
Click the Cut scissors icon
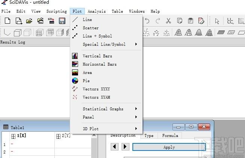168,21
